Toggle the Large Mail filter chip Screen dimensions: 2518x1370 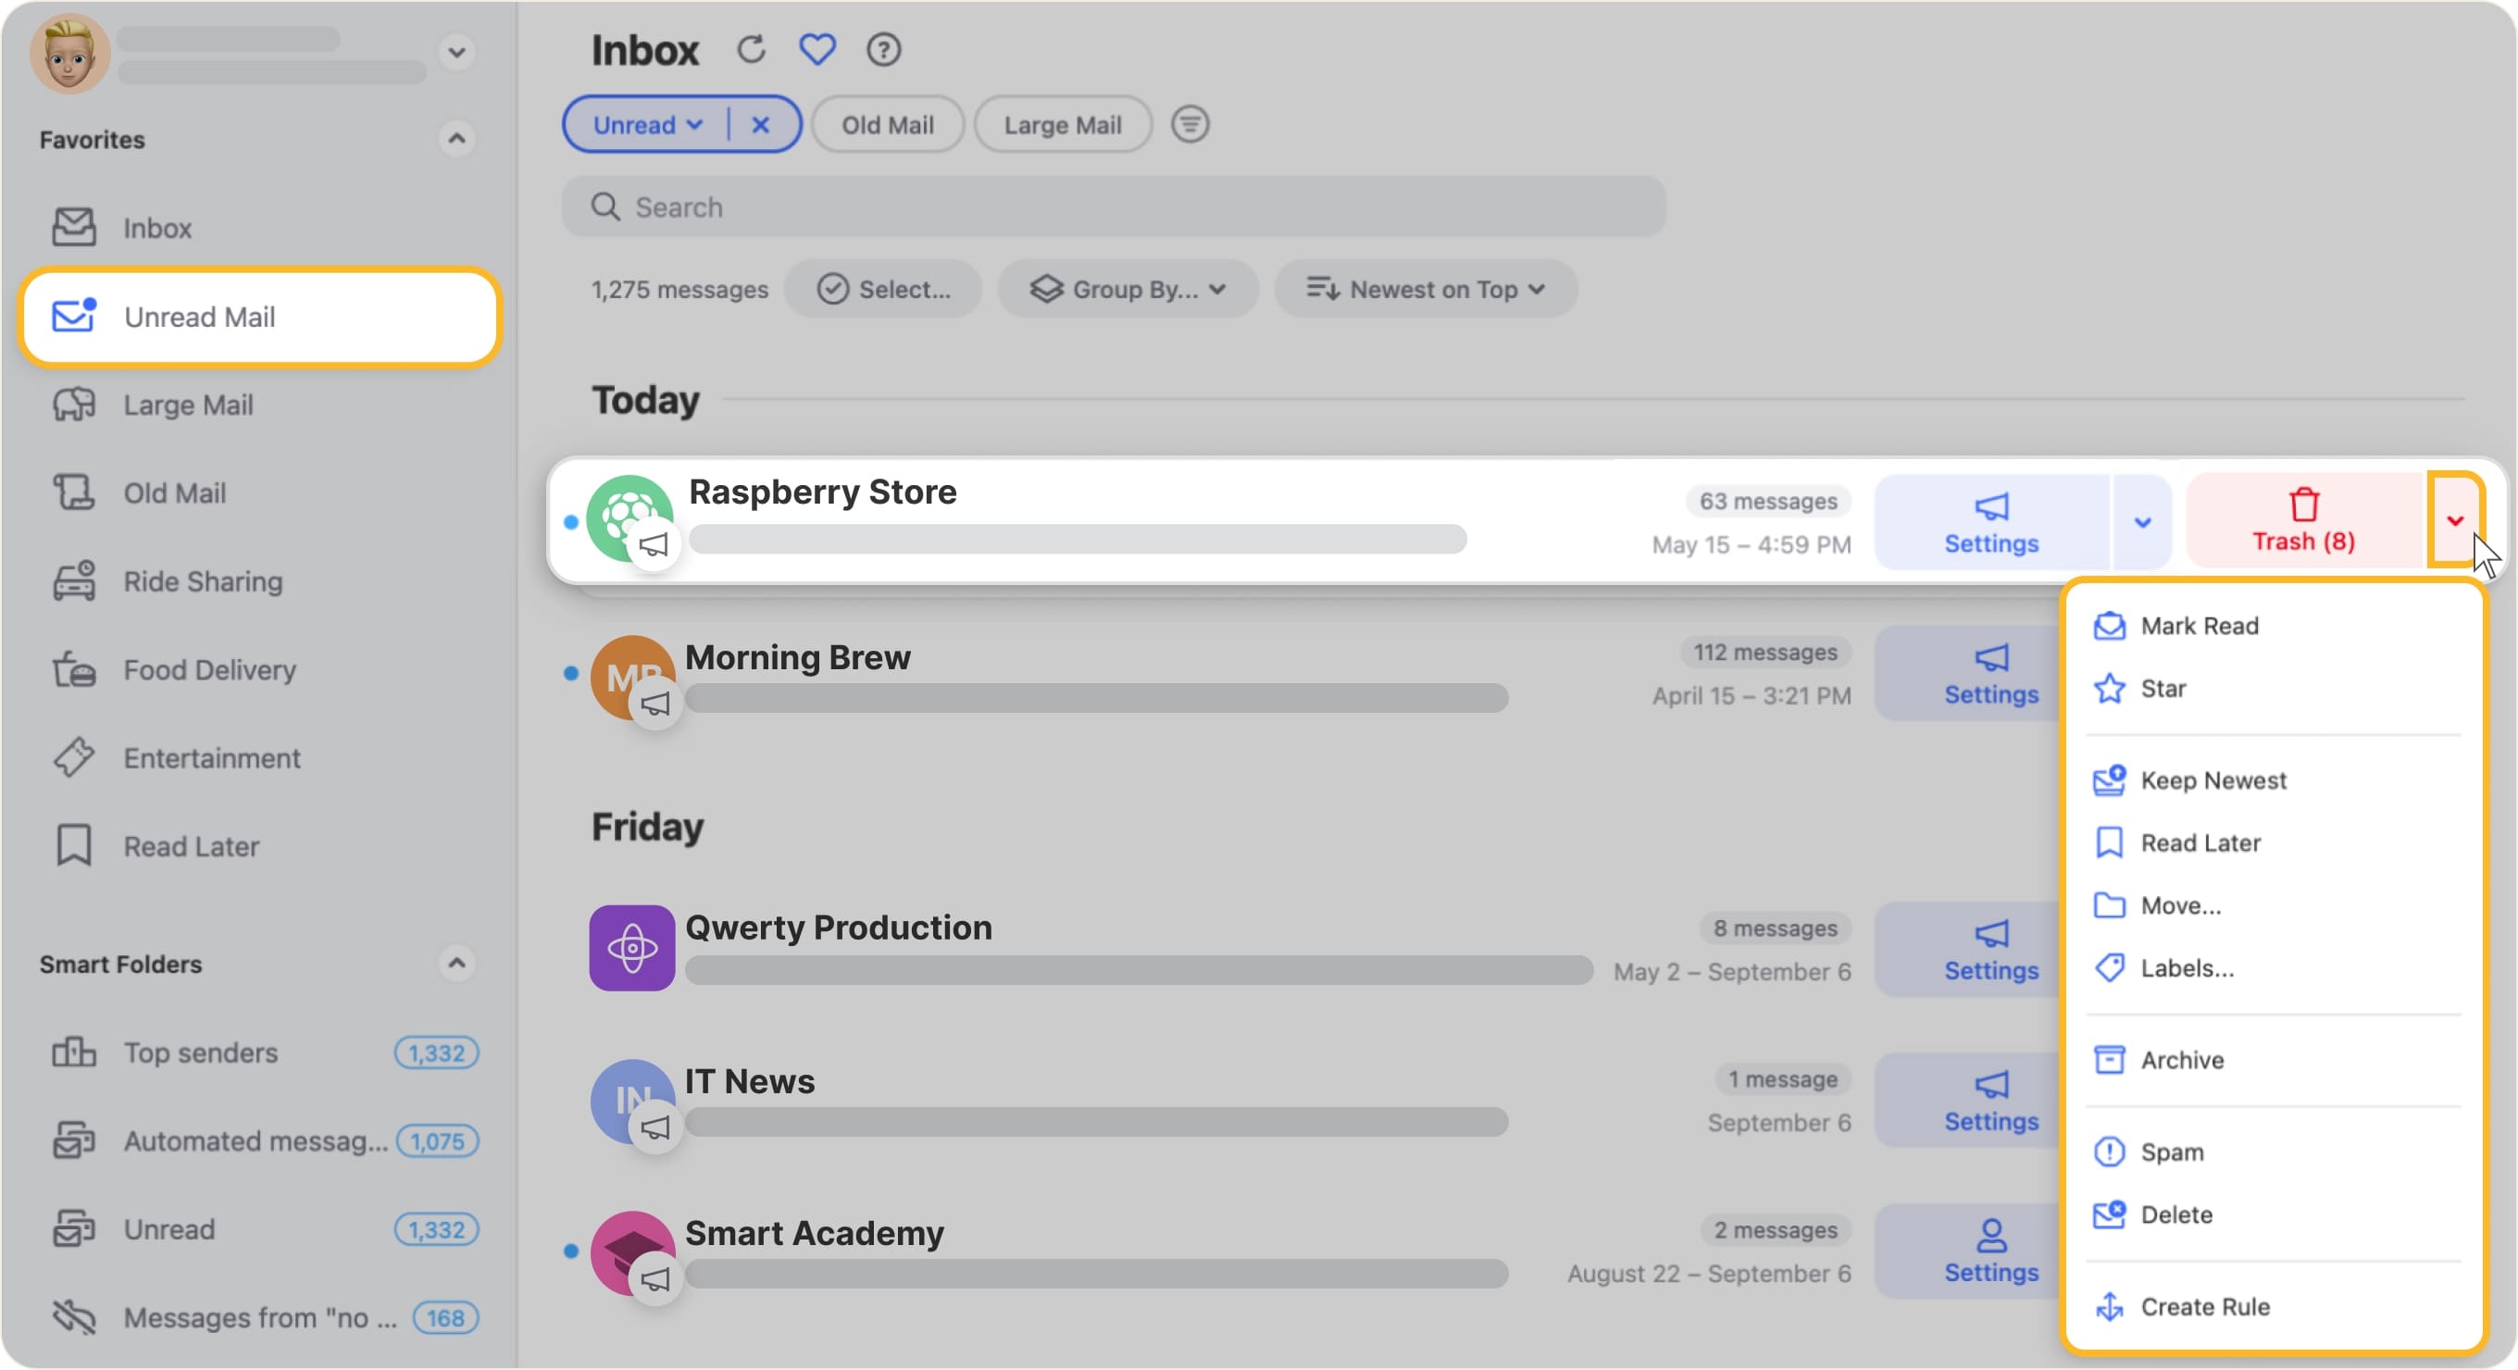[x=1062, y=124]
